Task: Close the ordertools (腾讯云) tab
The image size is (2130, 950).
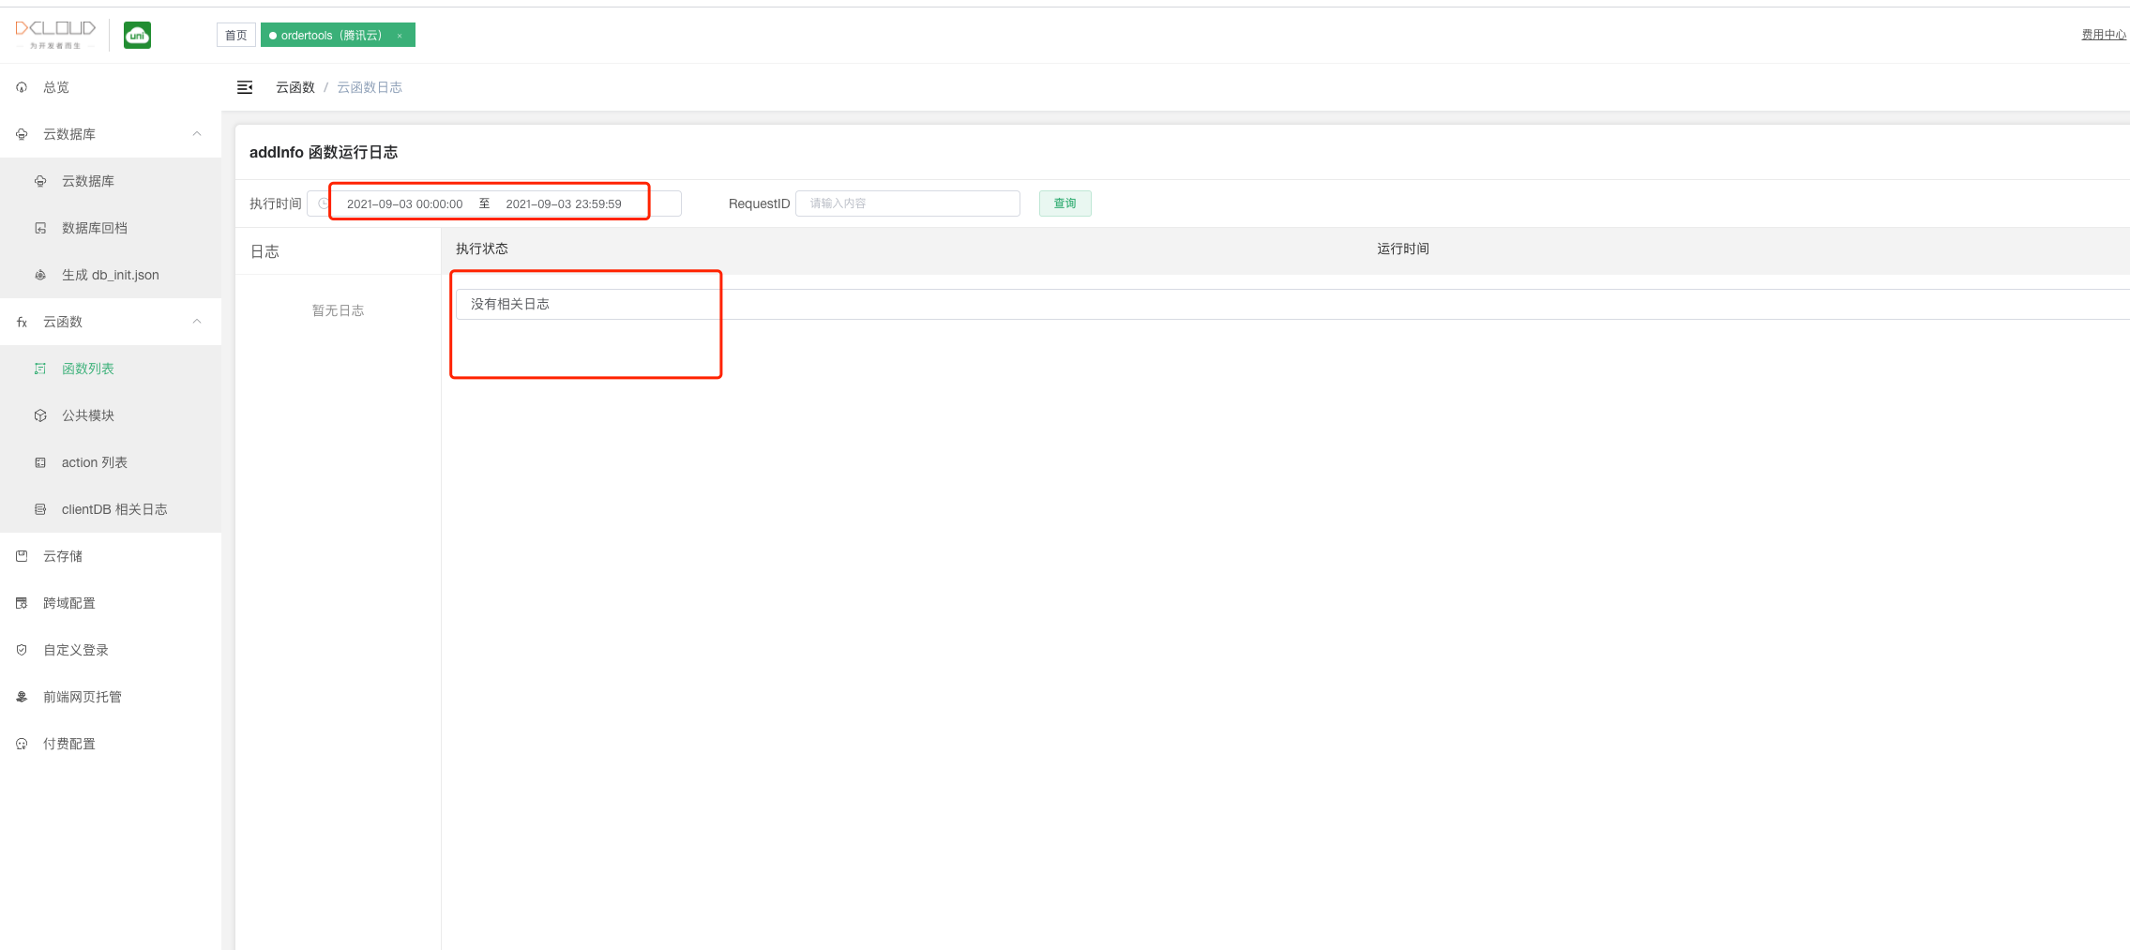Action: 400,36
